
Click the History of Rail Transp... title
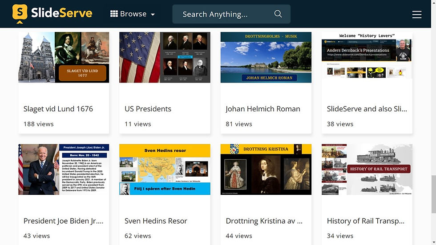click(366, 221)
